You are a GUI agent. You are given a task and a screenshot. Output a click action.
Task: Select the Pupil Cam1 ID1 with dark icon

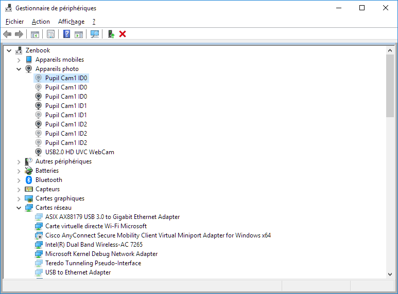click(66, 106)
